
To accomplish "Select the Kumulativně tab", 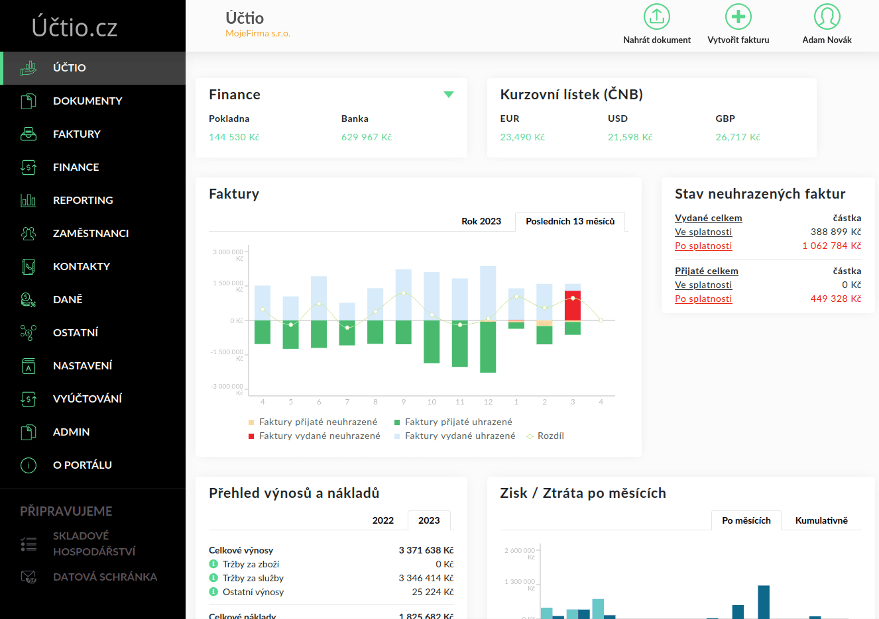I will tap(821, 520).
